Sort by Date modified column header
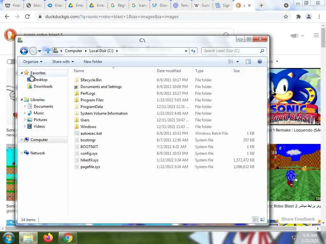Image resolution: width=326 pixels, height=244 pixels. coord(169,71)
